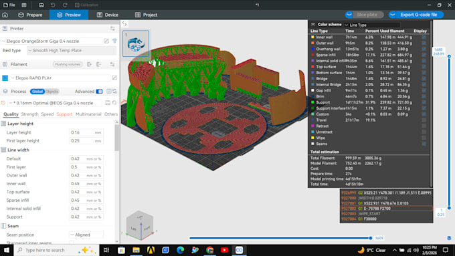Viewport: 455px width, 256px height.
Task: Click horizontal move slider handle at 3609
Action: click(x=371, y=238)
